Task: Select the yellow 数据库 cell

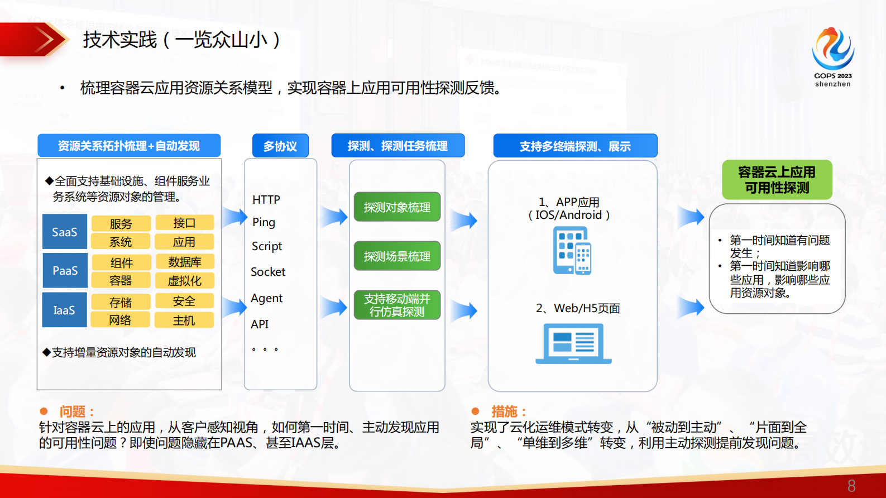Action: pos(185,262)
